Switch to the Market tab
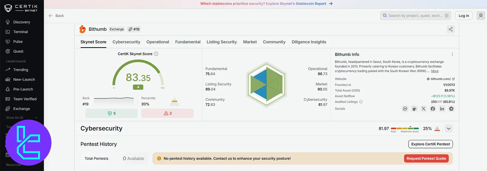Screen dimensions: 487x171 [250, 42]
